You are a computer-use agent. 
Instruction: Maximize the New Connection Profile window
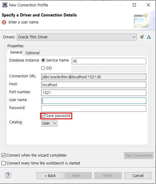[134, 5]
